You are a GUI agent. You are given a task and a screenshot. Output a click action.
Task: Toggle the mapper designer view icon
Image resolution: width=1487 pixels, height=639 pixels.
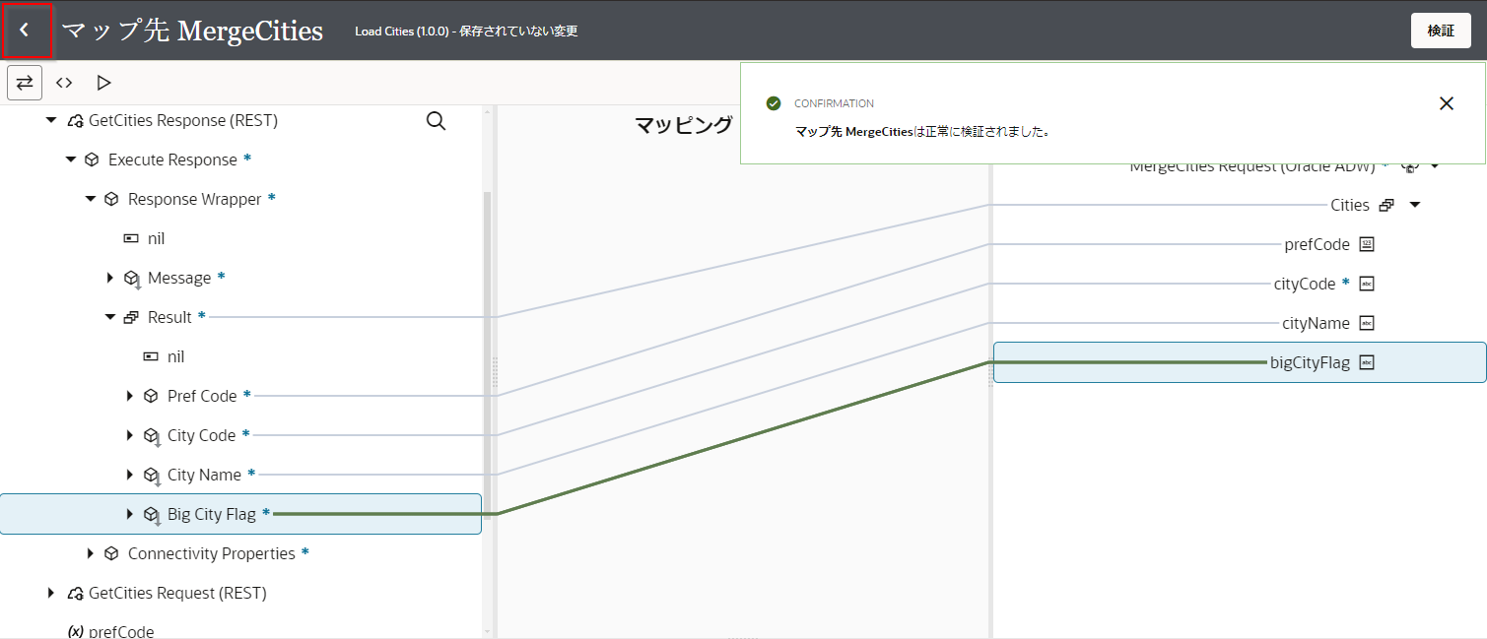25,83
